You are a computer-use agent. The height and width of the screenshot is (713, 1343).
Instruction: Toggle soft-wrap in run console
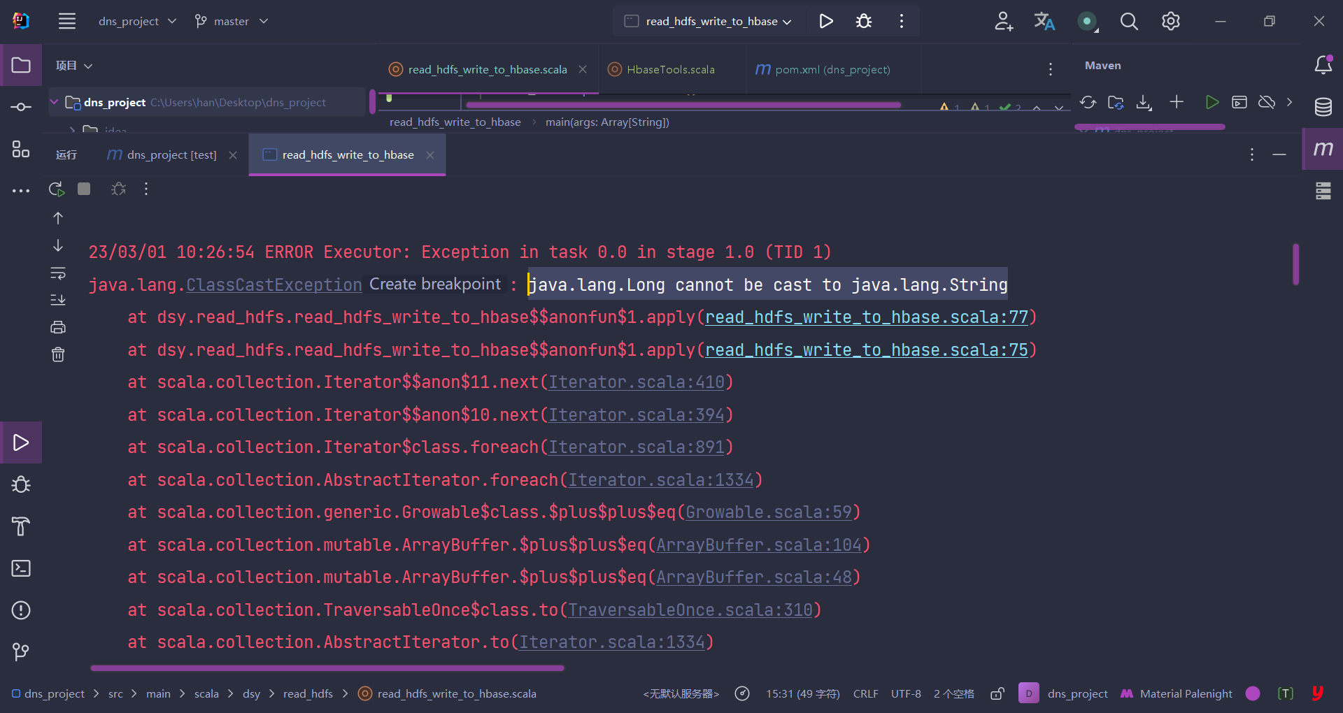[x=58, y=273]
